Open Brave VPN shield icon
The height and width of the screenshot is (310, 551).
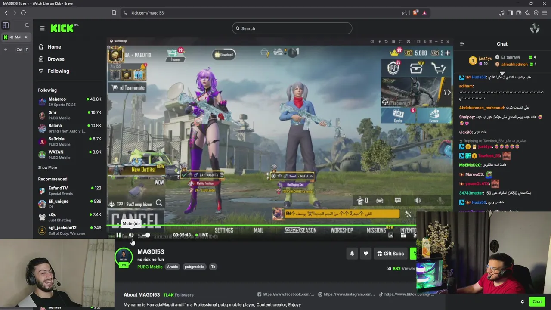coord(536,13)
